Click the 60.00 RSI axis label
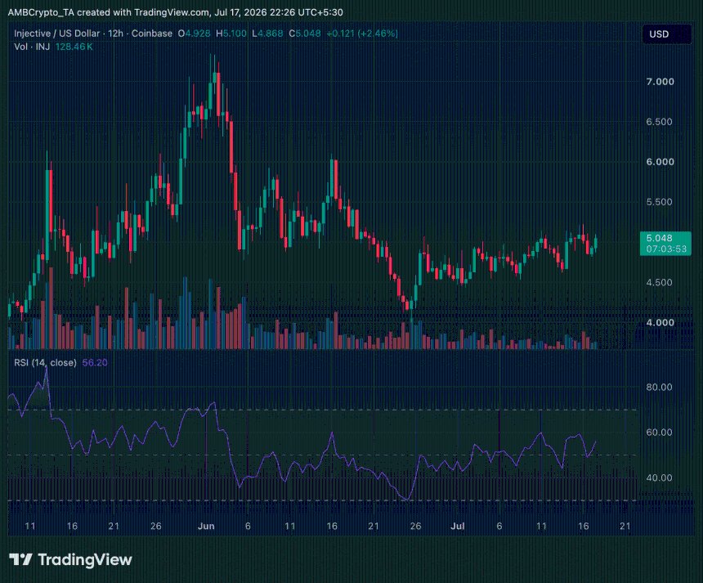This screenshot has height=583, width=703. [x=659, y=433]
